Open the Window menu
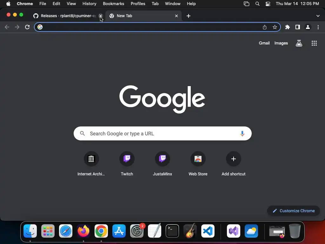 pyautogui.click(x=173, y=4)
